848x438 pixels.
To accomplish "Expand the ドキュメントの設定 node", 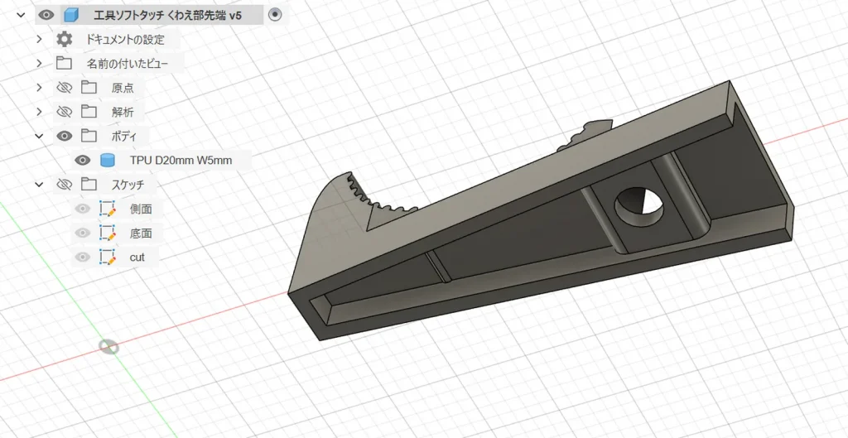I will [x=39, y=39].
